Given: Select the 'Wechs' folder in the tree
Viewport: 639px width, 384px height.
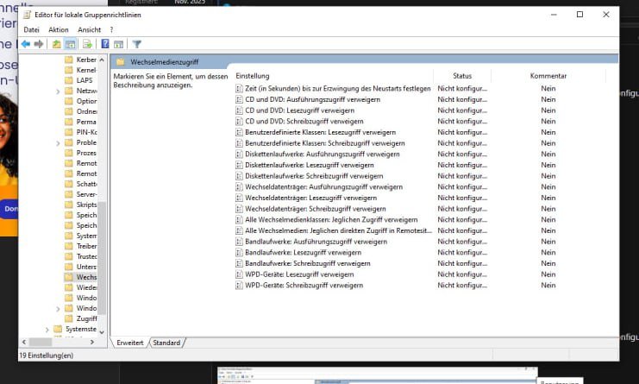Looking at the screenshot, I should (86, 277).
